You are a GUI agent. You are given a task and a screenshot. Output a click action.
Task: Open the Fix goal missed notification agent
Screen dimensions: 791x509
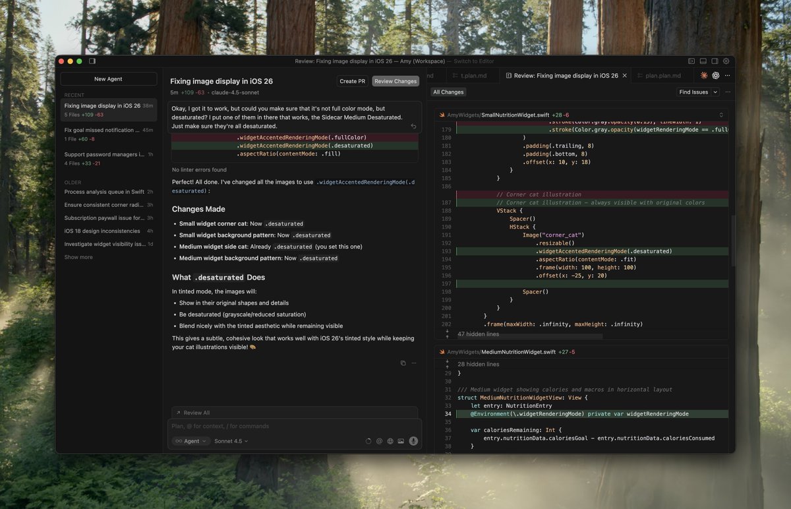coord(109,135)
